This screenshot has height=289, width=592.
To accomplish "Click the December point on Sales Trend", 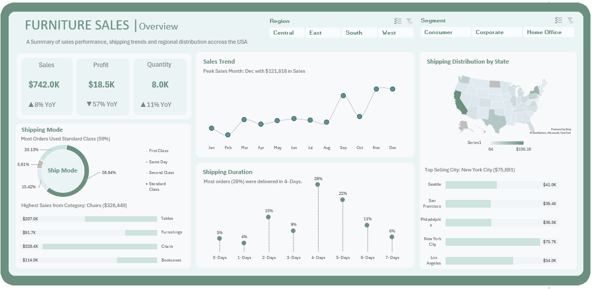I will click(393, 89).
